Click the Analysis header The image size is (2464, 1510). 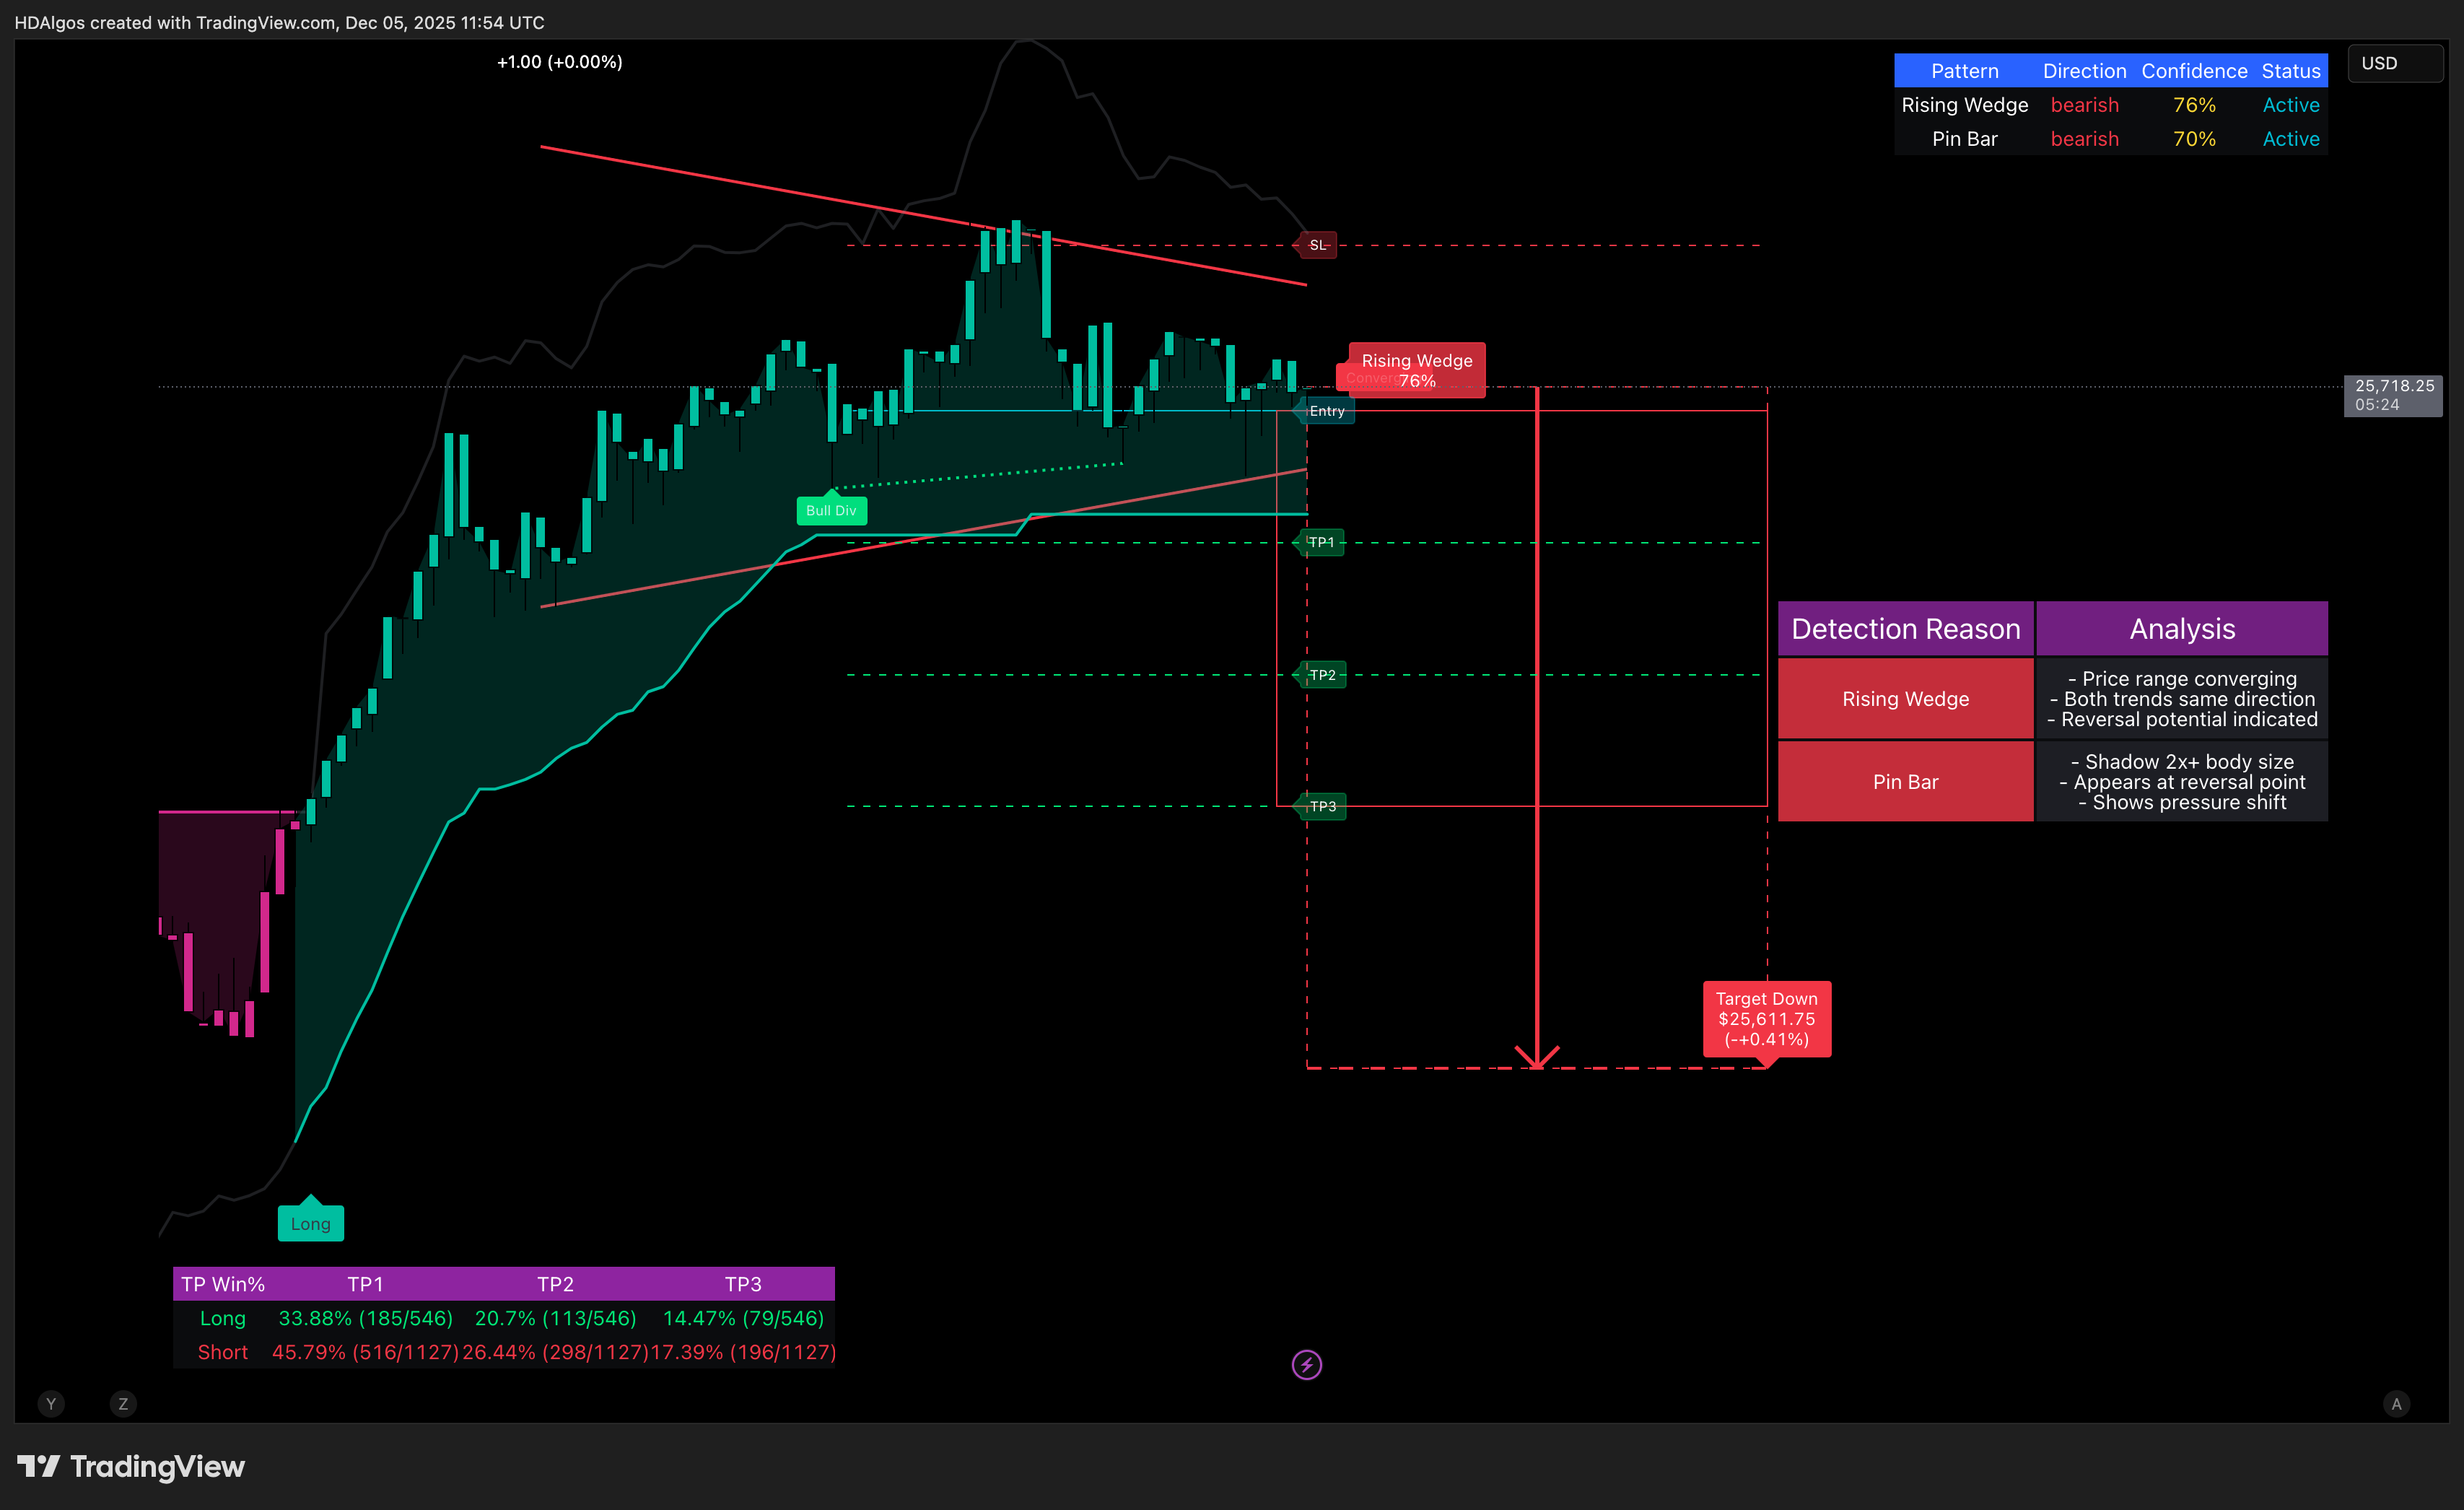click(x=2182, y=628)
